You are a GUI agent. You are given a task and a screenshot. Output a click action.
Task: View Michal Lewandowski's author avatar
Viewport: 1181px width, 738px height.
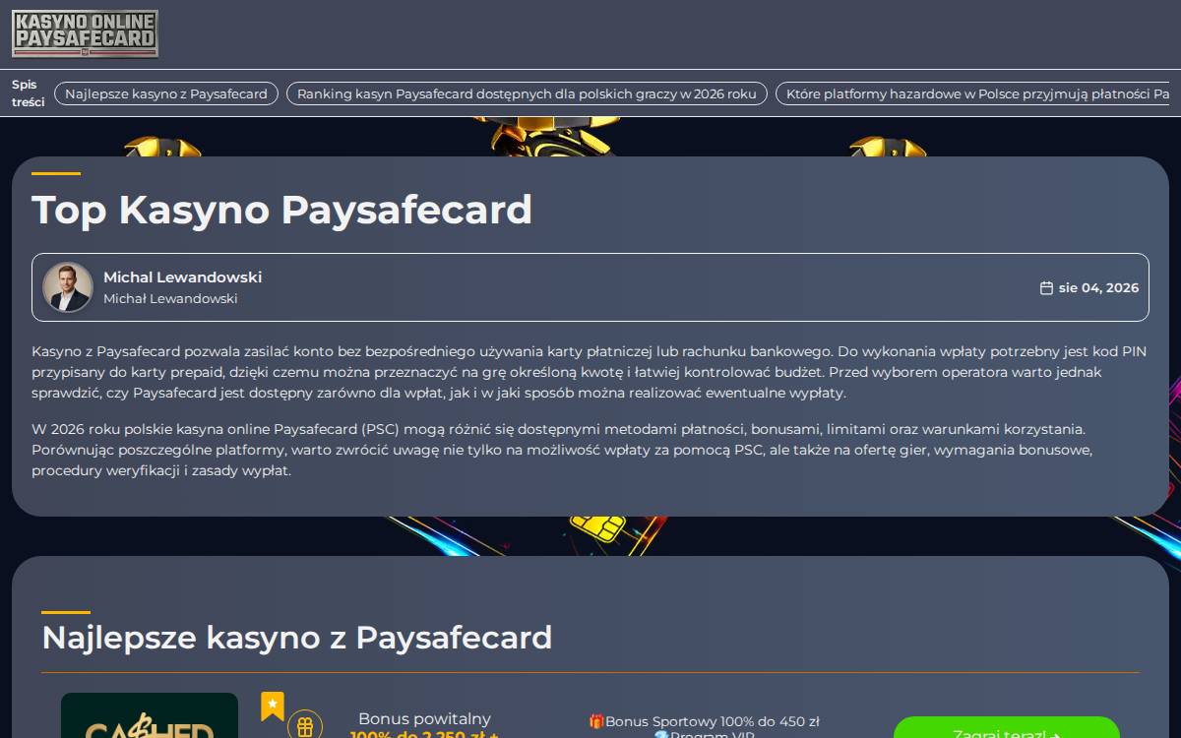coord(68,287)
